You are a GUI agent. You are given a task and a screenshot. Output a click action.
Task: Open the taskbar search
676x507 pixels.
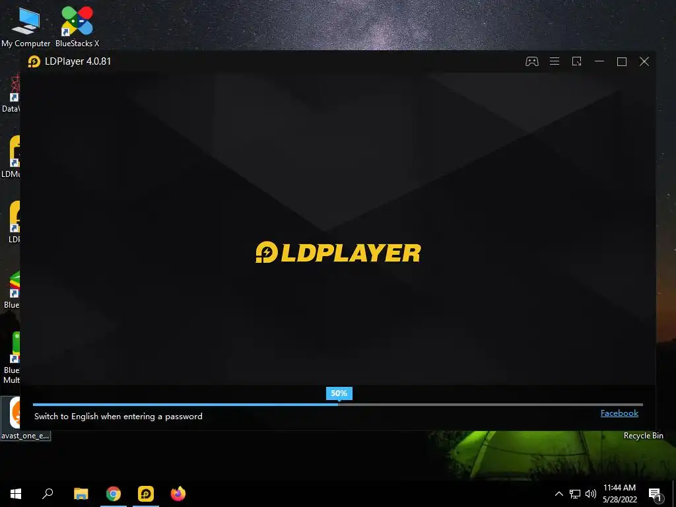coord(48,494)
